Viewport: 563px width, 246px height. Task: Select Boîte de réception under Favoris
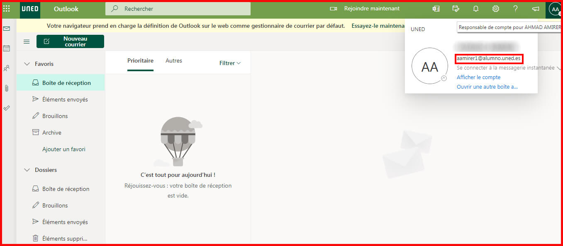(x=61, y=83)
